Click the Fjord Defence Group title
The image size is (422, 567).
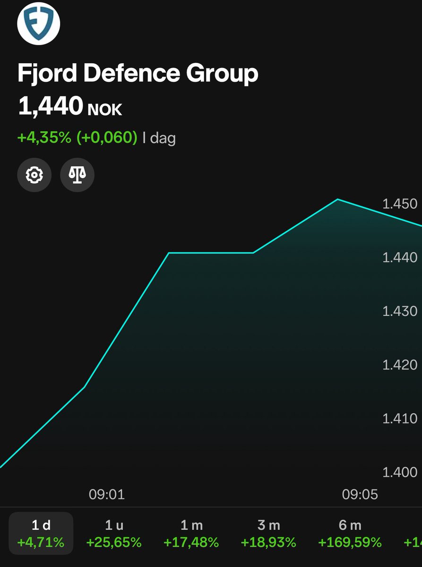coord(138,73)
